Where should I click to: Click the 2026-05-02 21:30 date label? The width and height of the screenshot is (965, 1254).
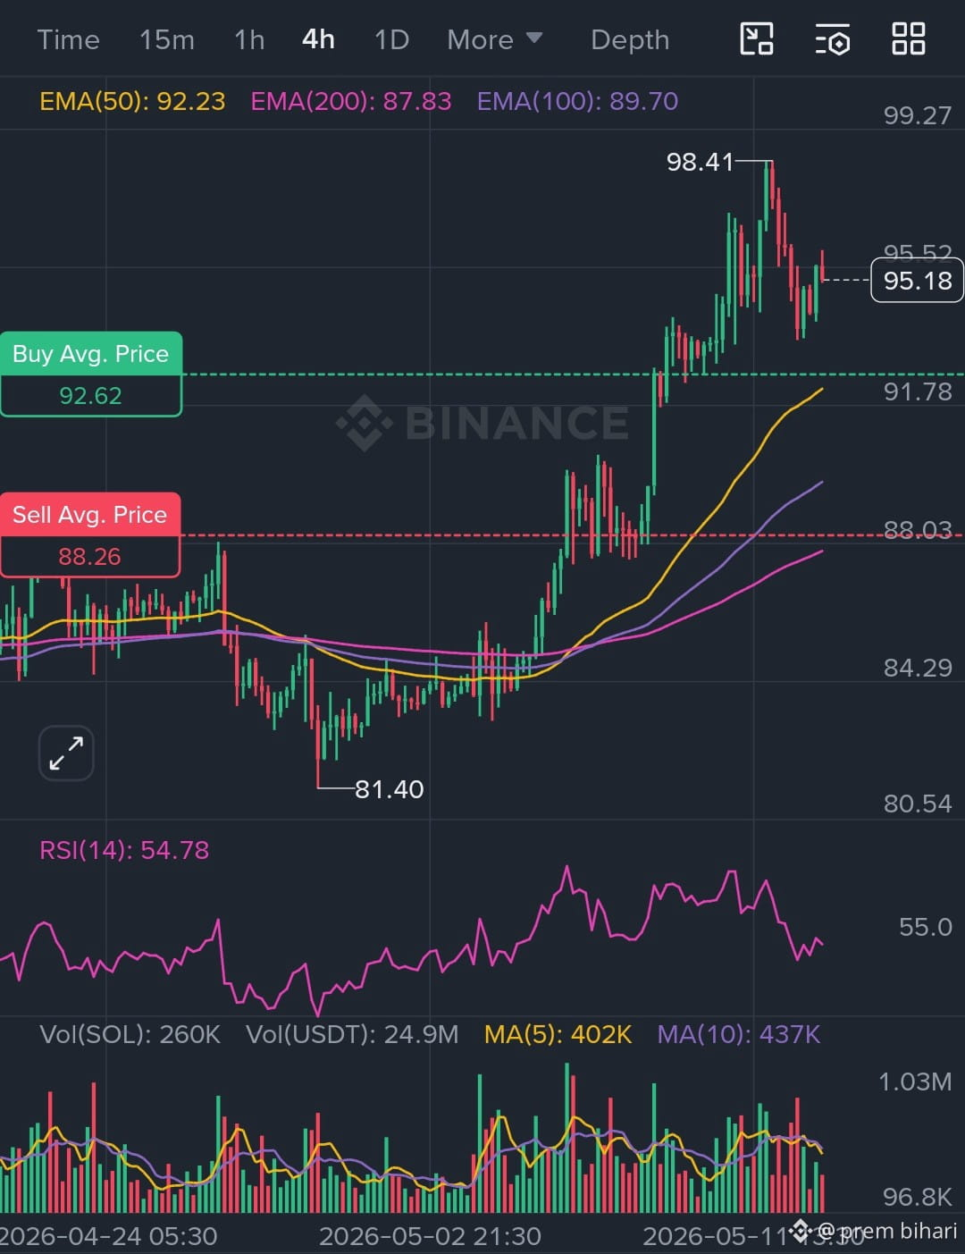click(x=430, y=1237)
